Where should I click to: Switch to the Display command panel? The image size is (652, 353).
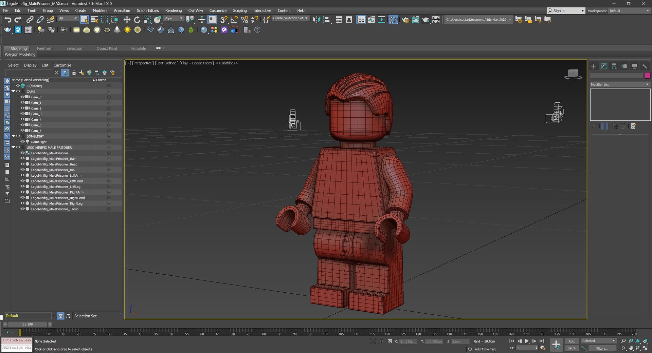[634, 66]
